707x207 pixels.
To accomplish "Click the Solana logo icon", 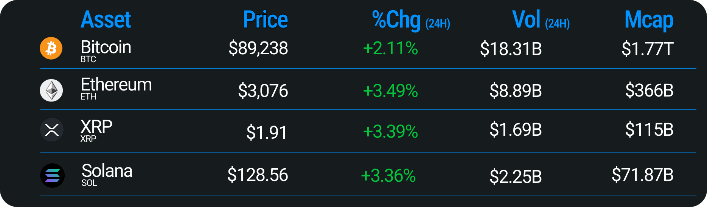I will (52, 175).
